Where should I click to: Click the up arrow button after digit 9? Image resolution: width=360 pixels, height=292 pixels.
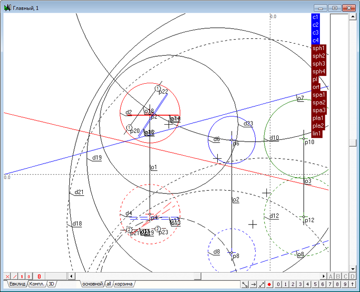point(352,284)
